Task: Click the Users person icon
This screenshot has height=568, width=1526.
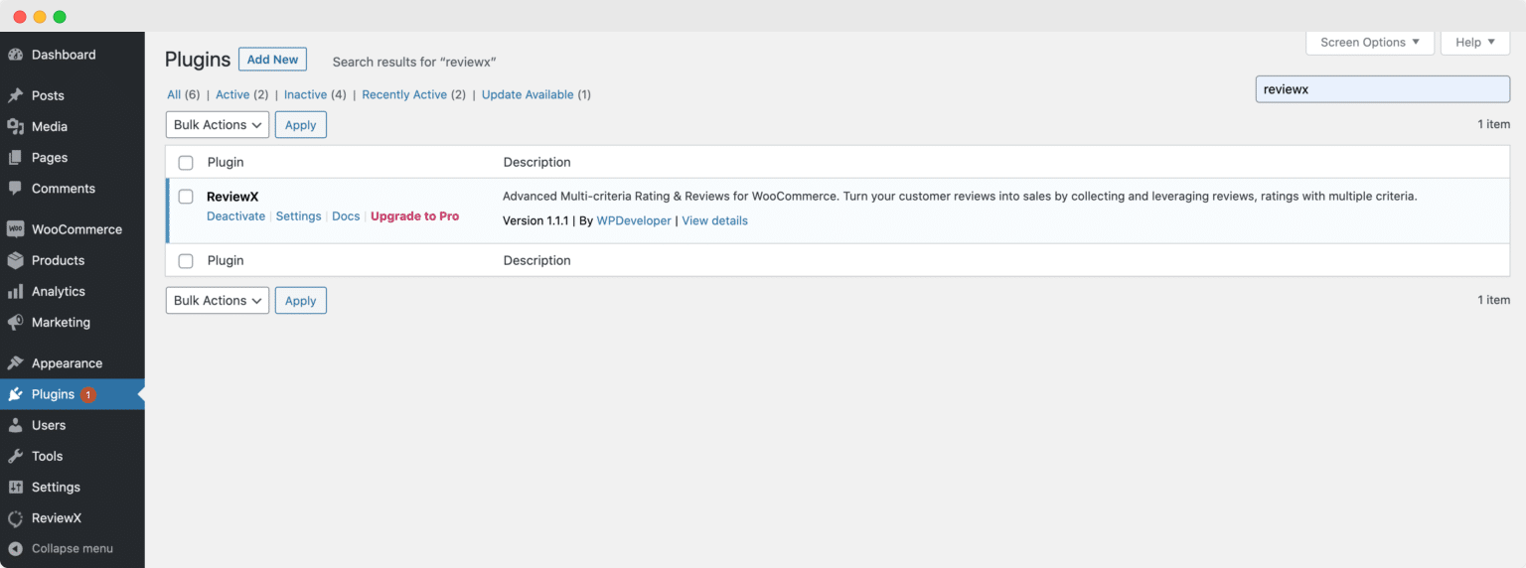Action: tap(15, 425)
